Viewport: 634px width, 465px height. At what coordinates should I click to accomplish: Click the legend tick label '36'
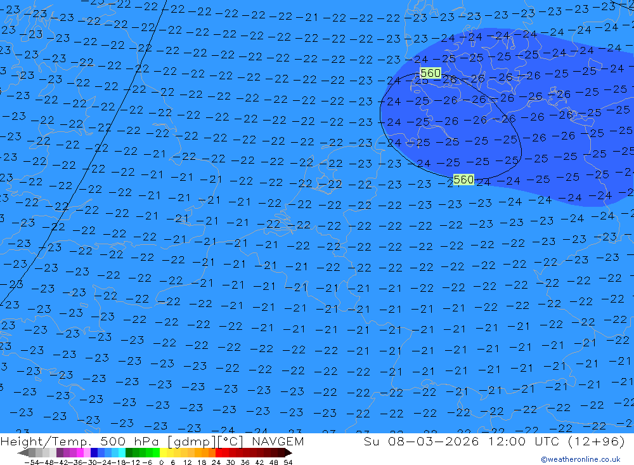245,462
